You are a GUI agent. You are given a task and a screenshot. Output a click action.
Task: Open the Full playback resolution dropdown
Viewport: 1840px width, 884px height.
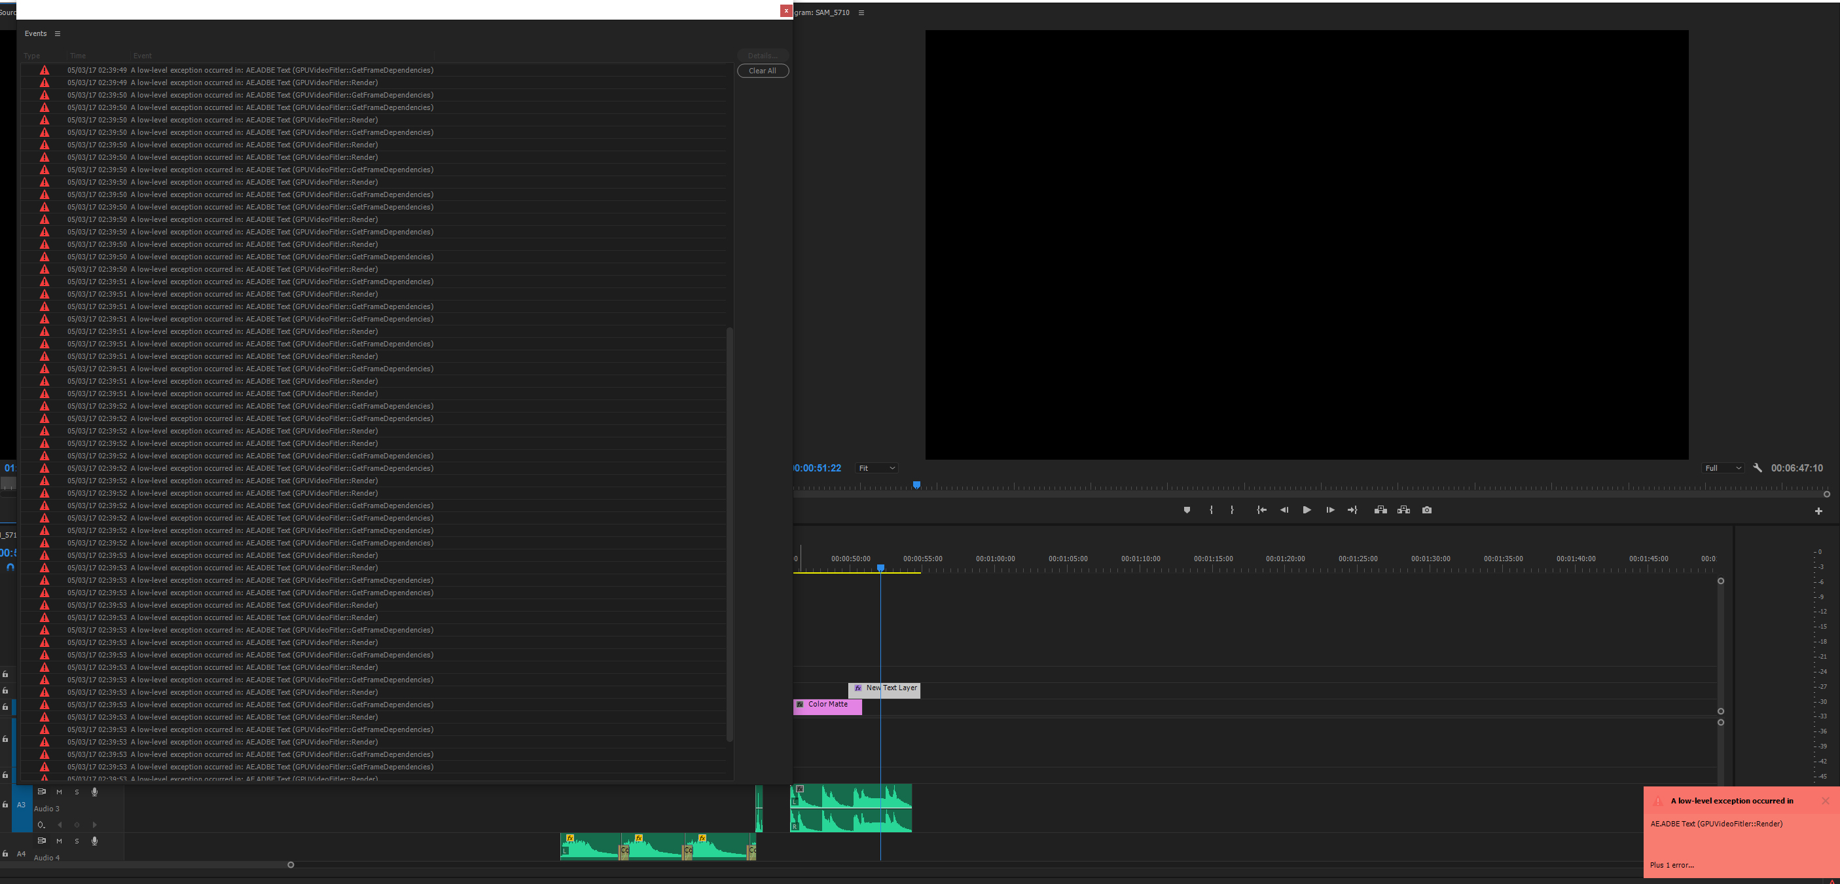(x=1723, y=468)
